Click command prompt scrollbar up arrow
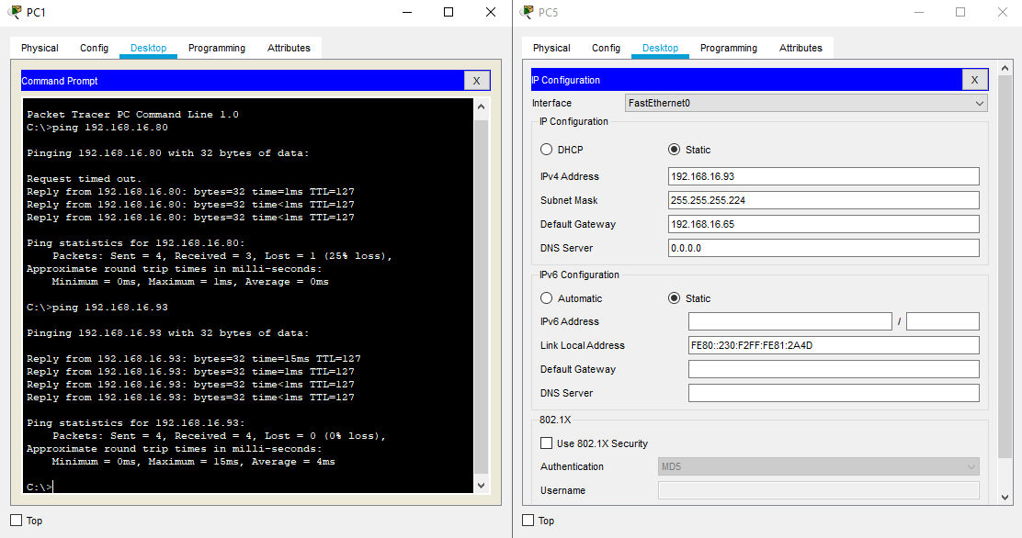Image resolution: width=1022 pixels, height=538 pixels. click(481, 106)
